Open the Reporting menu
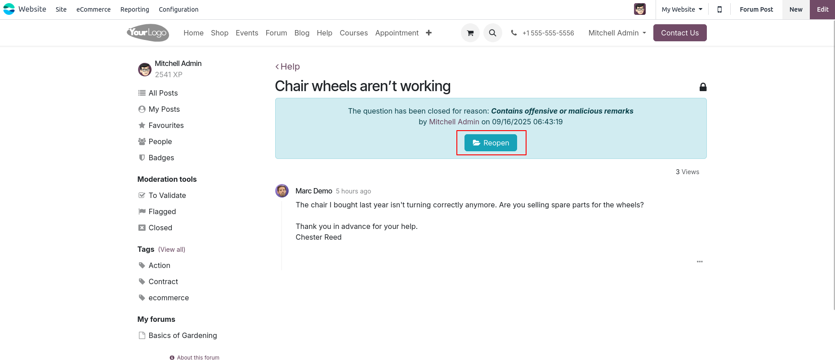 pyautogui.click(x=134, y=9)
